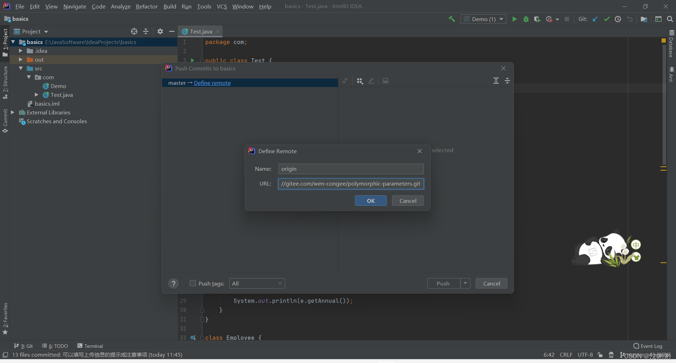Open the Ant side panel

[x=671, y=74]
